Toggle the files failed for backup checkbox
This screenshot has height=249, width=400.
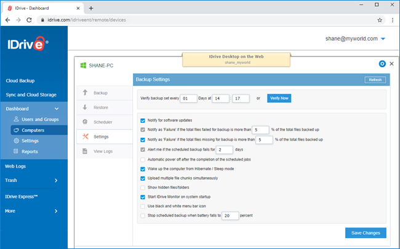point(143,130)
